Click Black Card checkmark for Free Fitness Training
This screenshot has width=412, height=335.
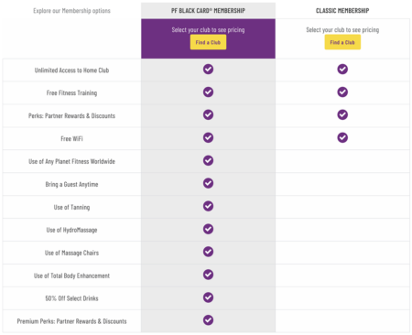(x=208, y=92)
